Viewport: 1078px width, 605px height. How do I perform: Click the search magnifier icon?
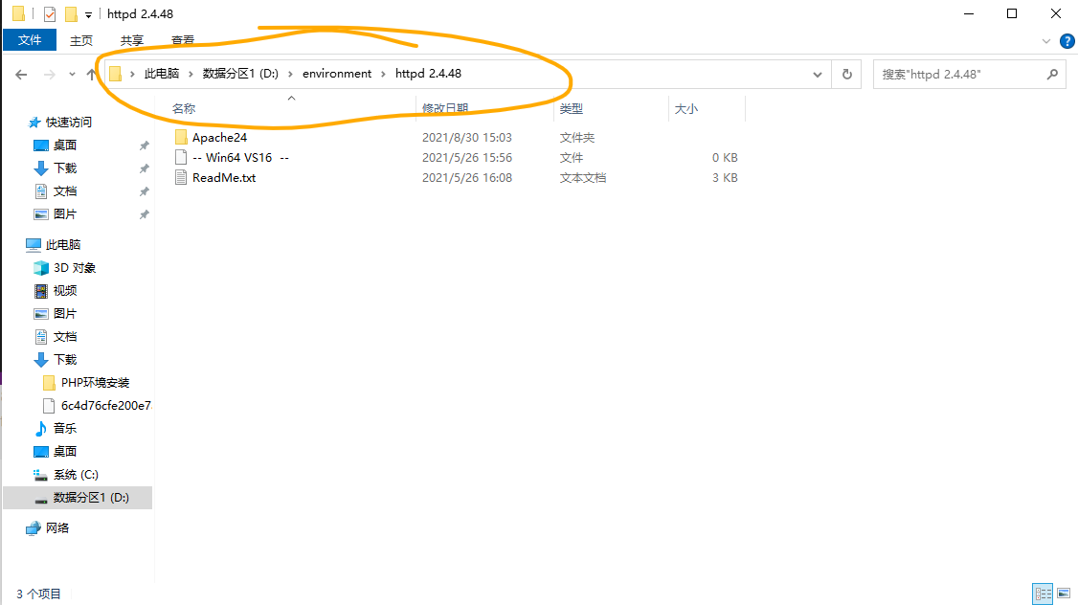[1052, 75]
